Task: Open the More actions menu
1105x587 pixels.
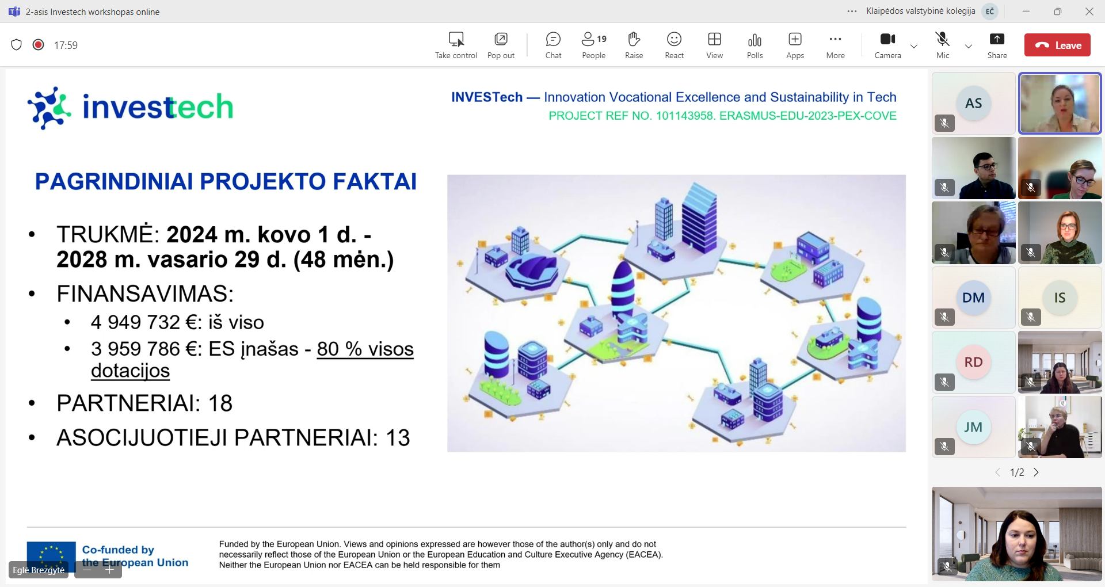Action: tap(835, 45)
